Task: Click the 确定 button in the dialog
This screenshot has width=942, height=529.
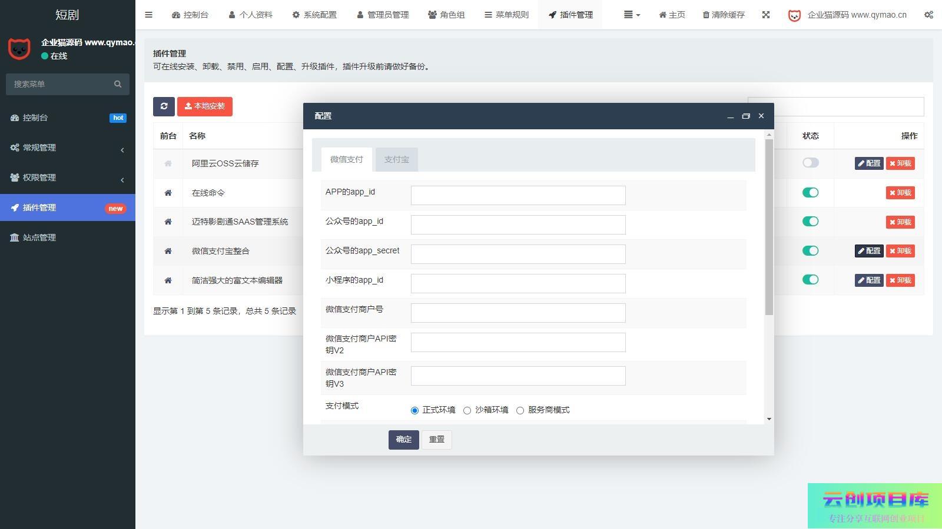Action: [403, 440]
